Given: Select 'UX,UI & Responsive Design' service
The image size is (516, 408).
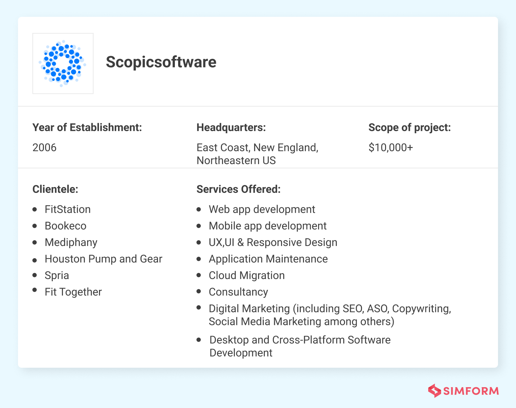Looking at the screenshot, I should 273,242.
